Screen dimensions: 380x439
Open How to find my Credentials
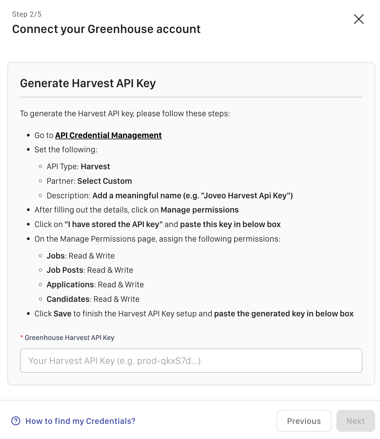coord(80,421)
